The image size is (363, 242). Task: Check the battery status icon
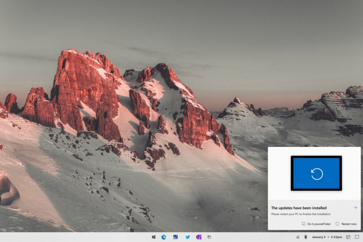click(x=306, y=237)
